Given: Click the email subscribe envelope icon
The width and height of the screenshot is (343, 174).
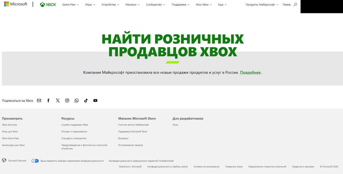Looking at the screenshot, I should pos(39,100).
